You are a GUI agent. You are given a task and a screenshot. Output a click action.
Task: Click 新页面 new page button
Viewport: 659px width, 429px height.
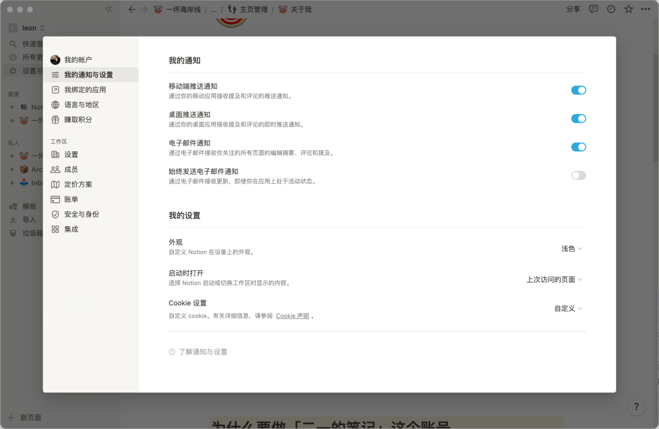coord(25,417)
